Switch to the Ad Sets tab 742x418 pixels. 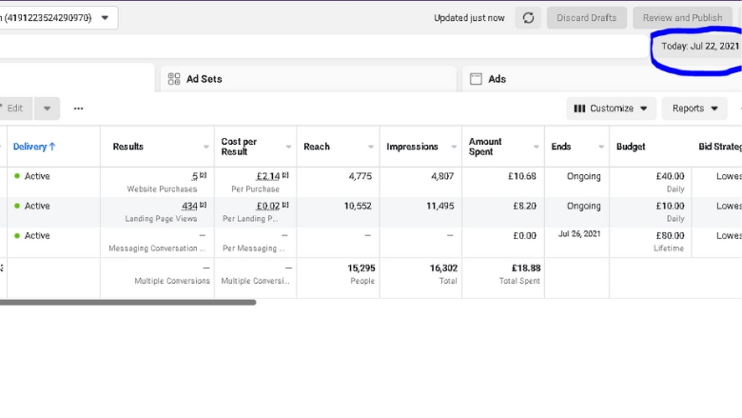point(308,79)
